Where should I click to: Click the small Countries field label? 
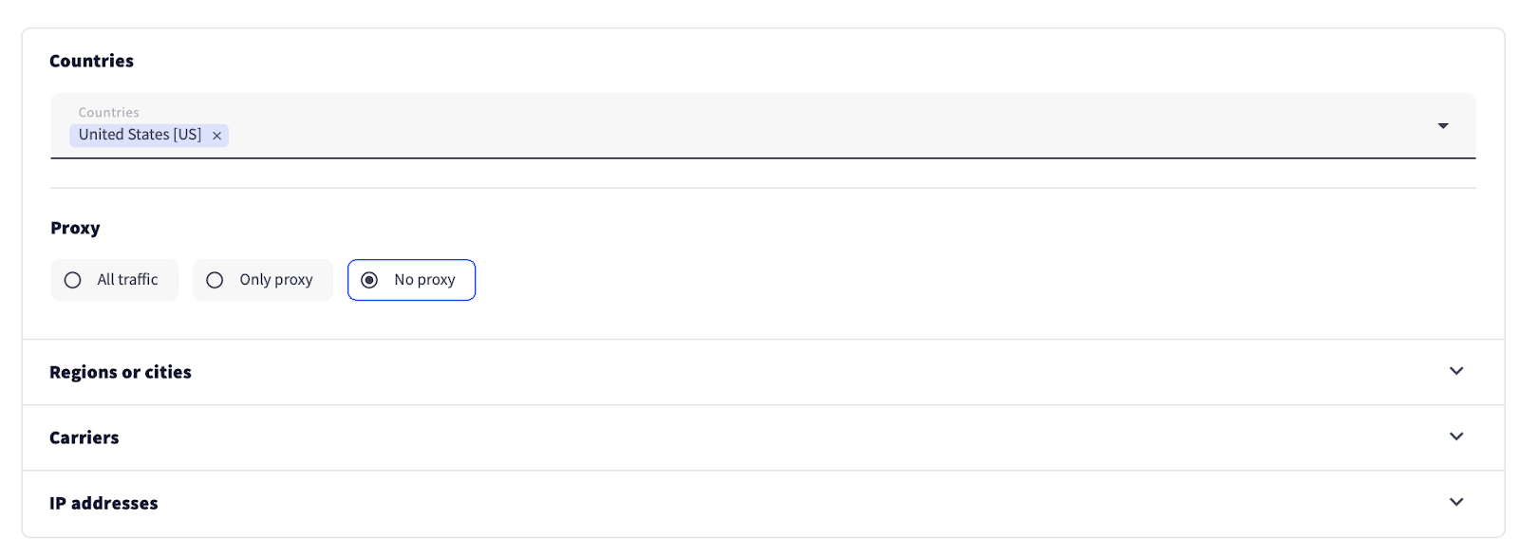(108, 112)
